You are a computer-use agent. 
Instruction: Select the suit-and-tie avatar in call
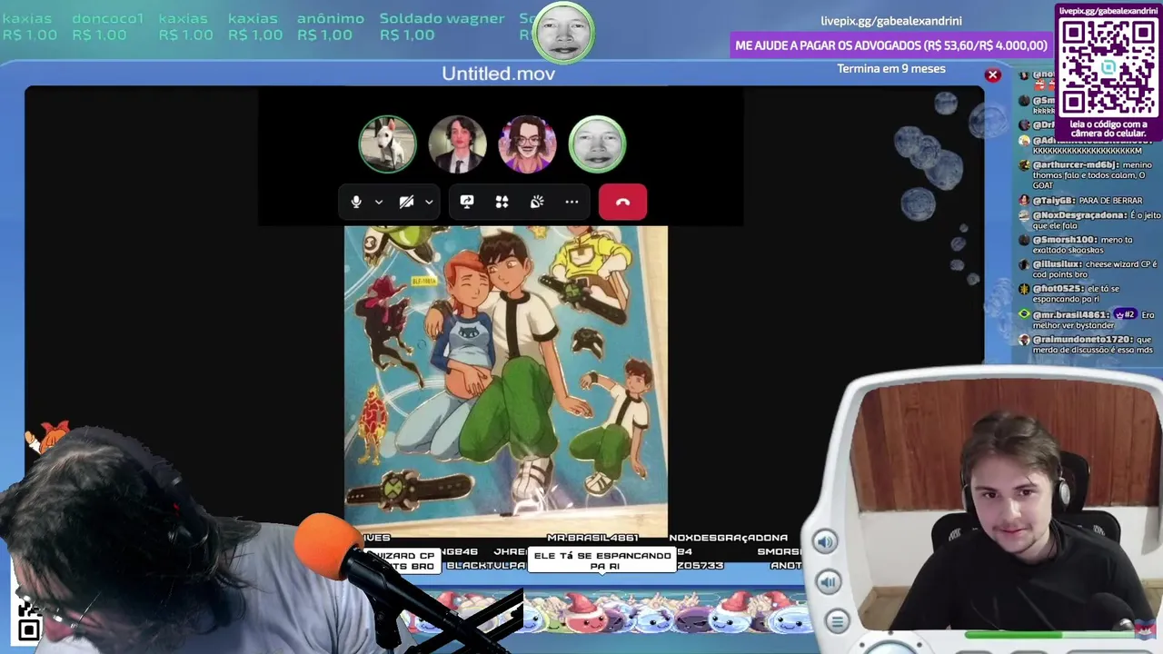tap(457, 144)
